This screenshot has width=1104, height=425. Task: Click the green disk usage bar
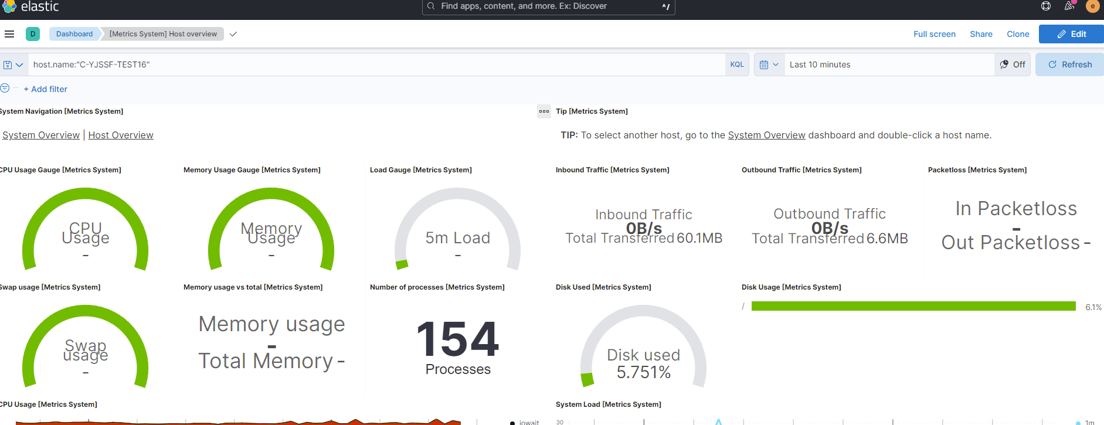913,306
